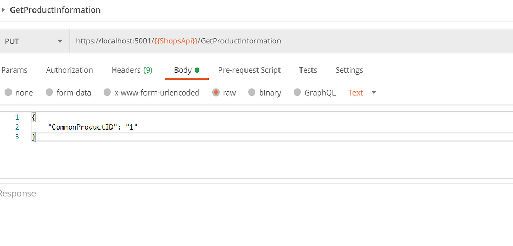
Task: Open the Headers (9) tab
Action: (132, 70)
